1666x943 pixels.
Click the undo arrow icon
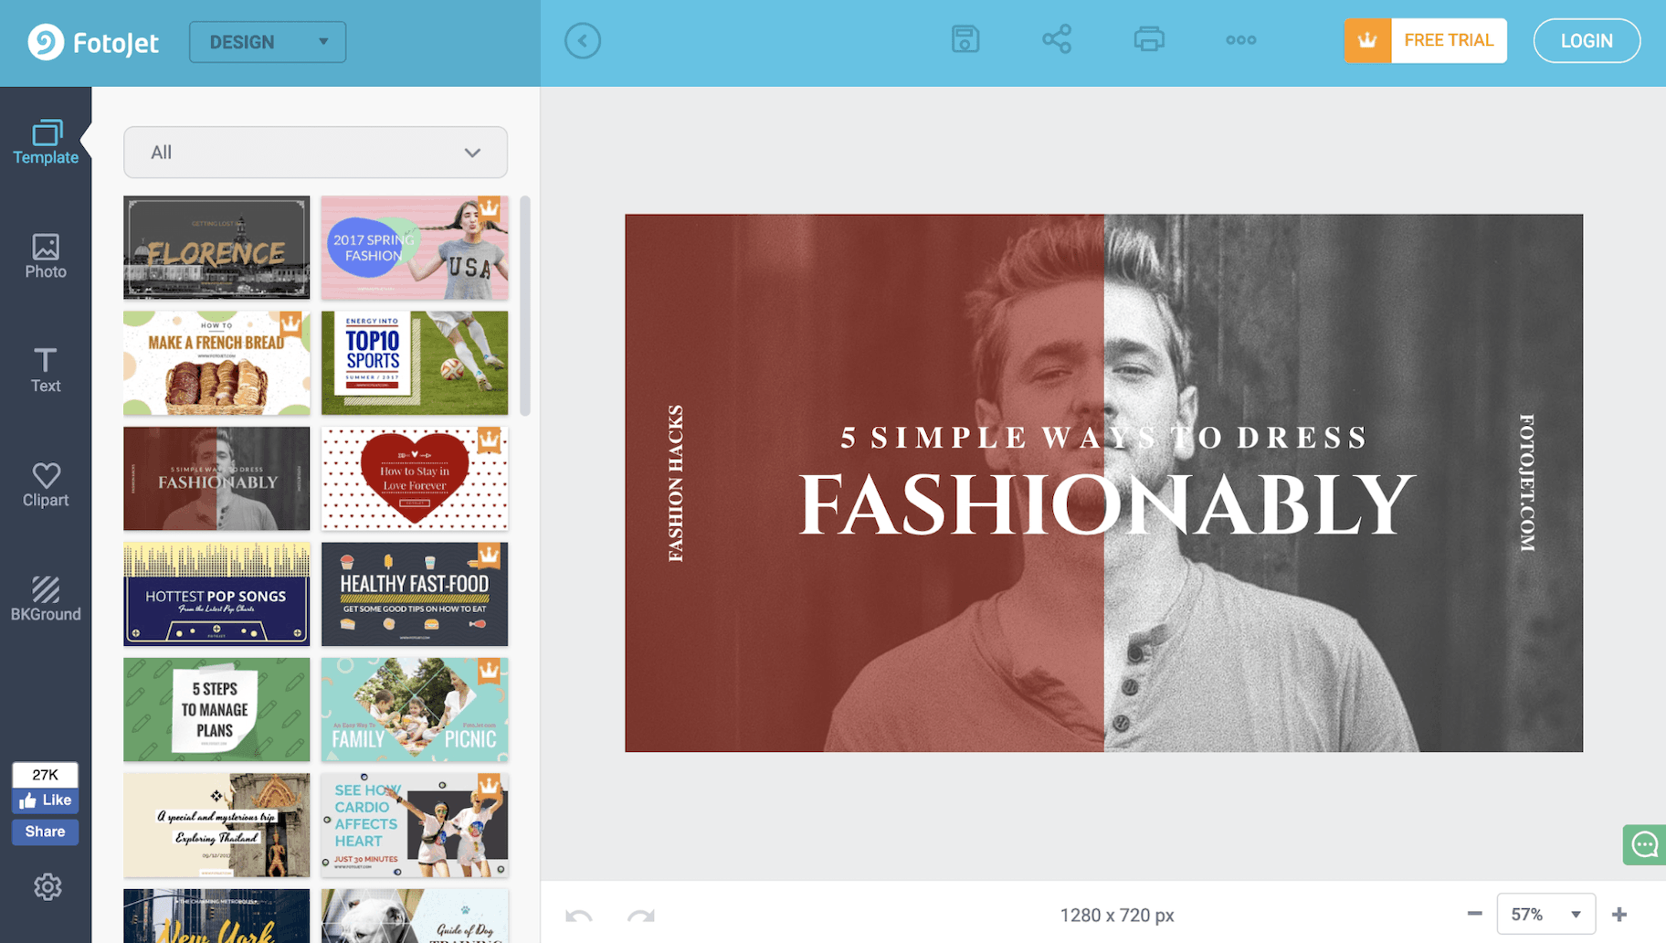pyautogui.click(x=579, y=916)
